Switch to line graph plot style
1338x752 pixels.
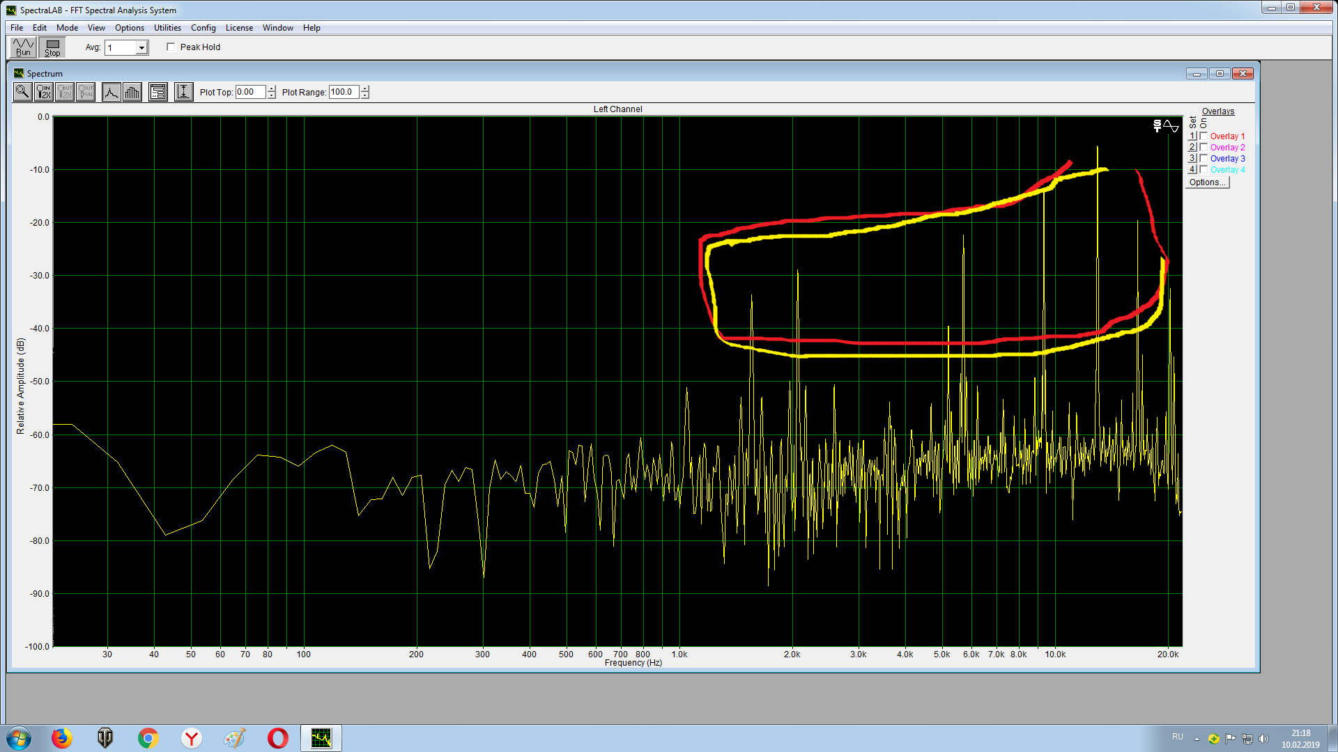pyautogui.click(x=111, y=92)
